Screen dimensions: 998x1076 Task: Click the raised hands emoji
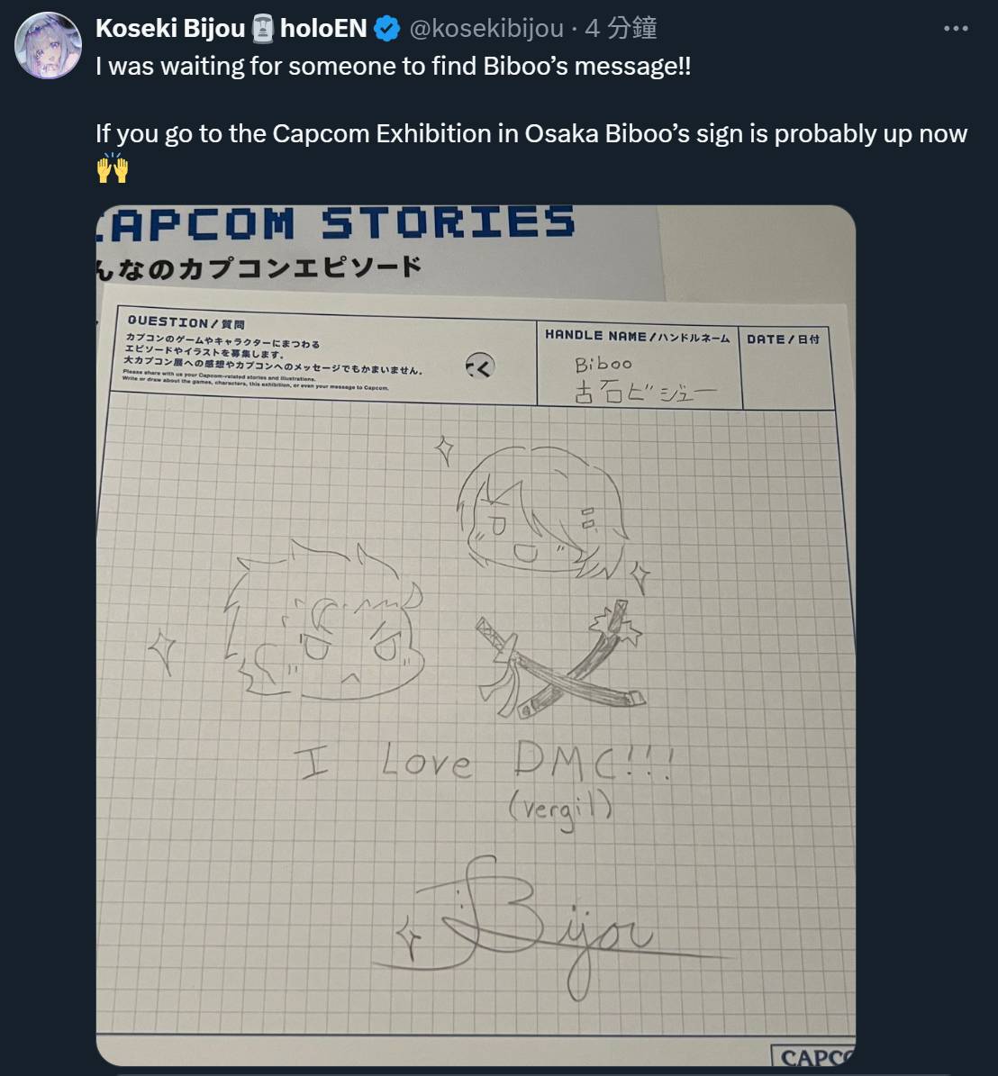tap(112, 168)
